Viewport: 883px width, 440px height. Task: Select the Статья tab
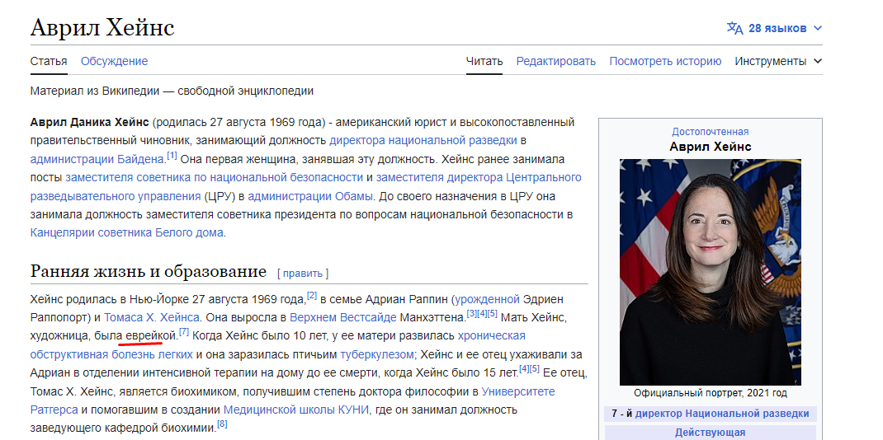[49, 61]
